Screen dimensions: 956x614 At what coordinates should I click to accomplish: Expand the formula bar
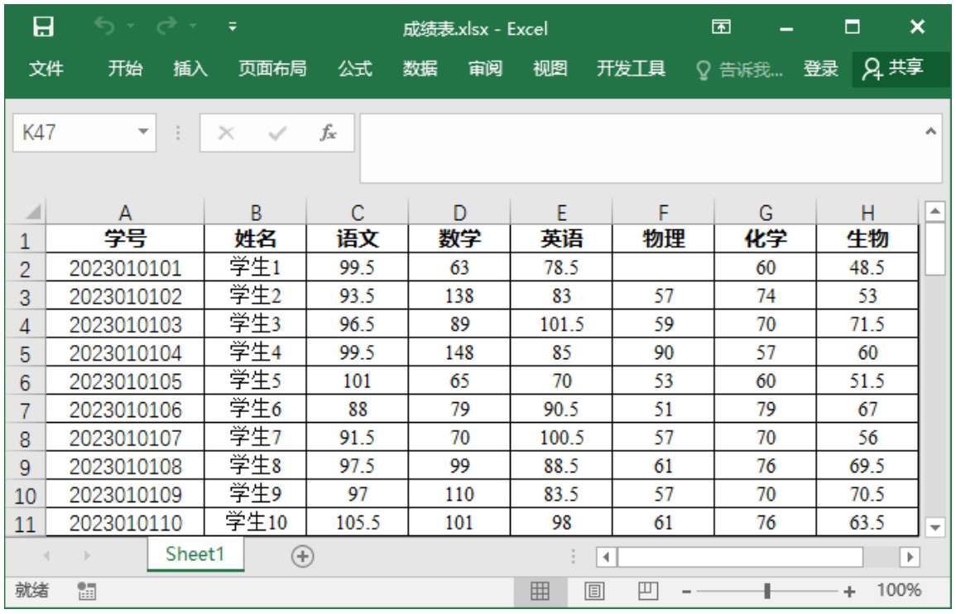point(931,131)
